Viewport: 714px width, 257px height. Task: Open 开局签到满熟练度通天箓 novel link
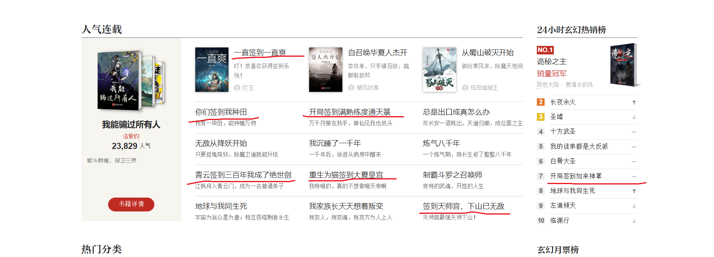(x=350, y=112)
